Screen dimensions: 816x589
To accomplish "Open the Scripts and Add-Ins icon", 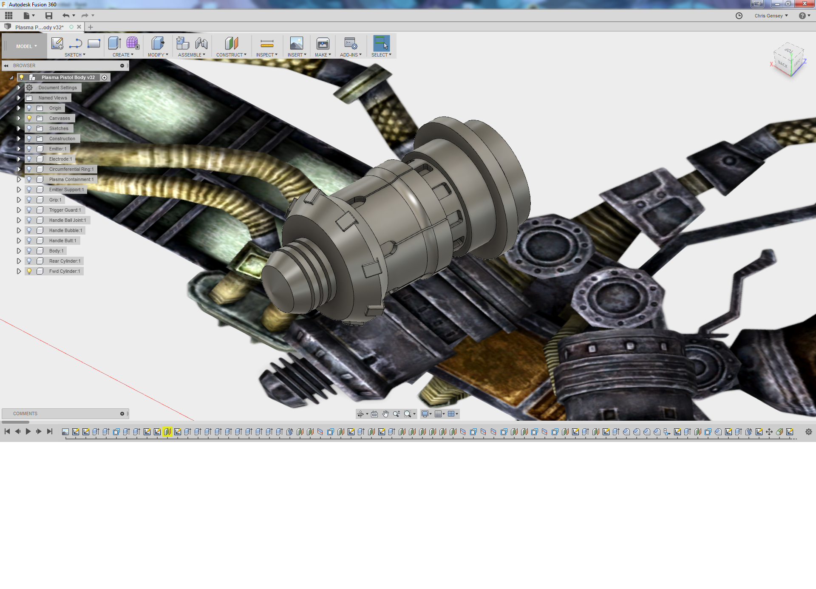I will tap(351, 43).
